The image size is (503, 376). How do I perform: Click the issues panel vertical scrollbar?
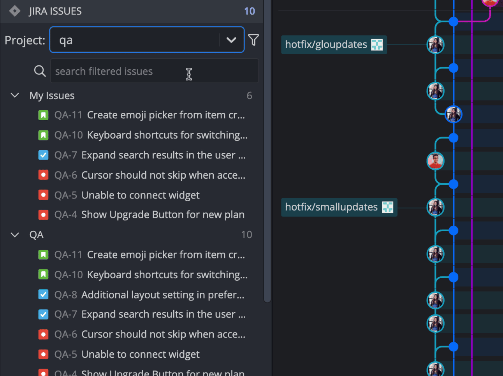click(267, 156)
